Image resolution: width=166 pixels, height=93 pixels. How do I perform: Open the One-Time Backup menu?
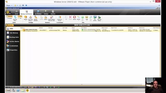click(x=30, y=18)
